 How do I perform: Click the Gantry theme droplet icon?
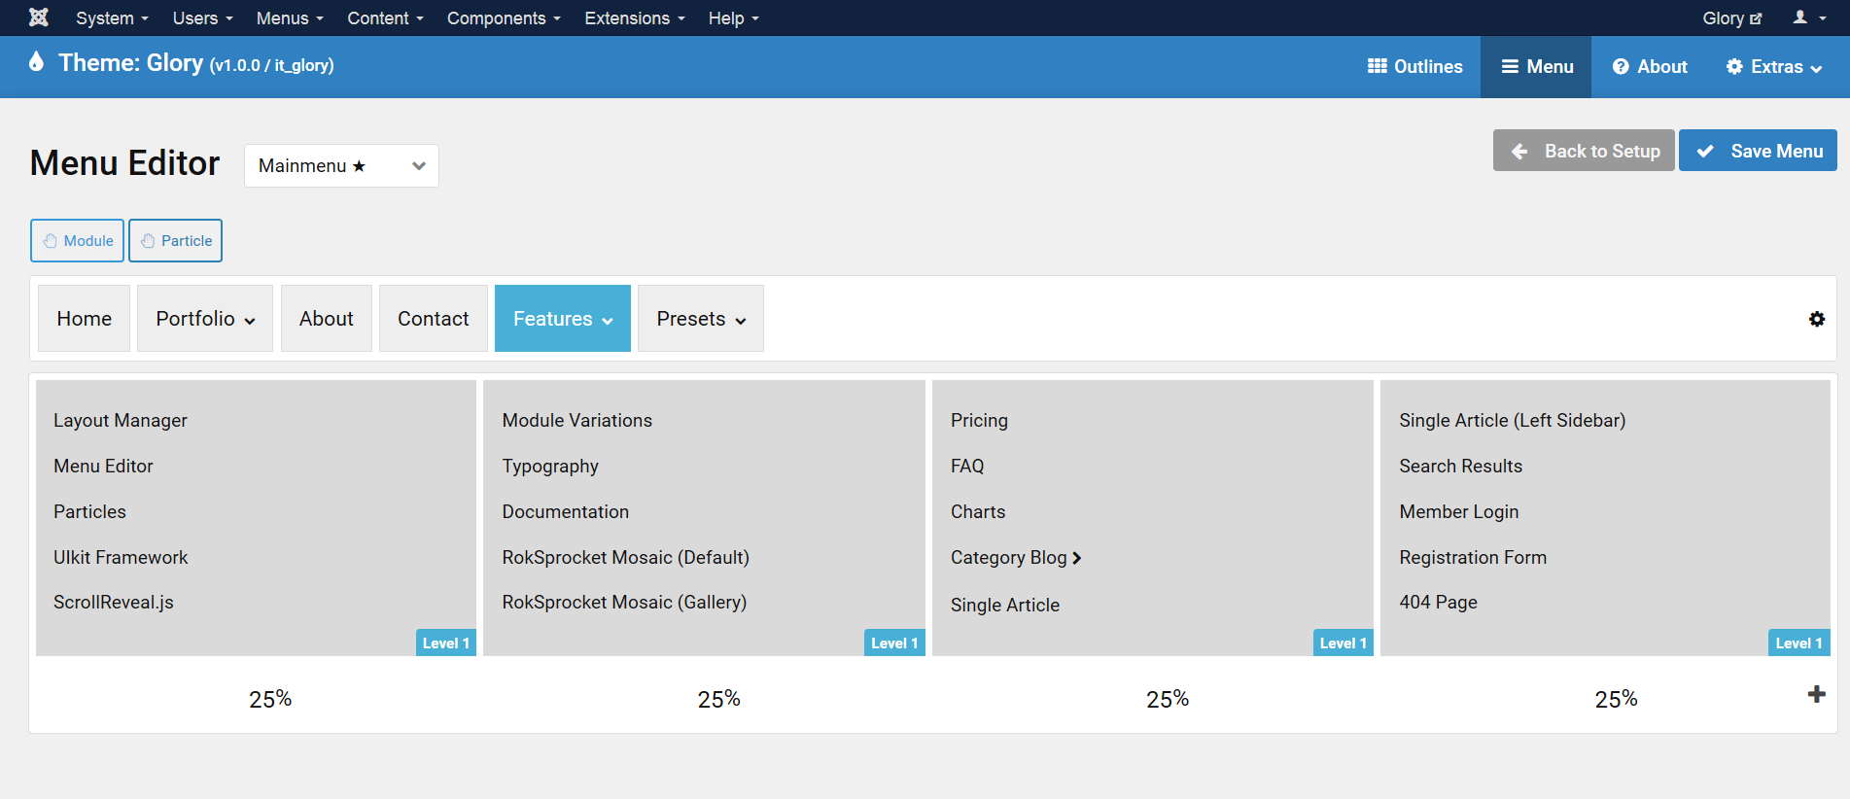pos(37,62)
